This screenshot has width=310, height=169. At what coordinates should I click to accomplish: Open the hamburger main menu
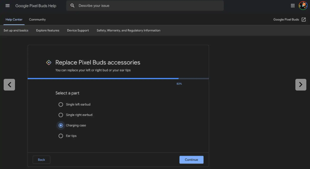[x=8, y=6]
